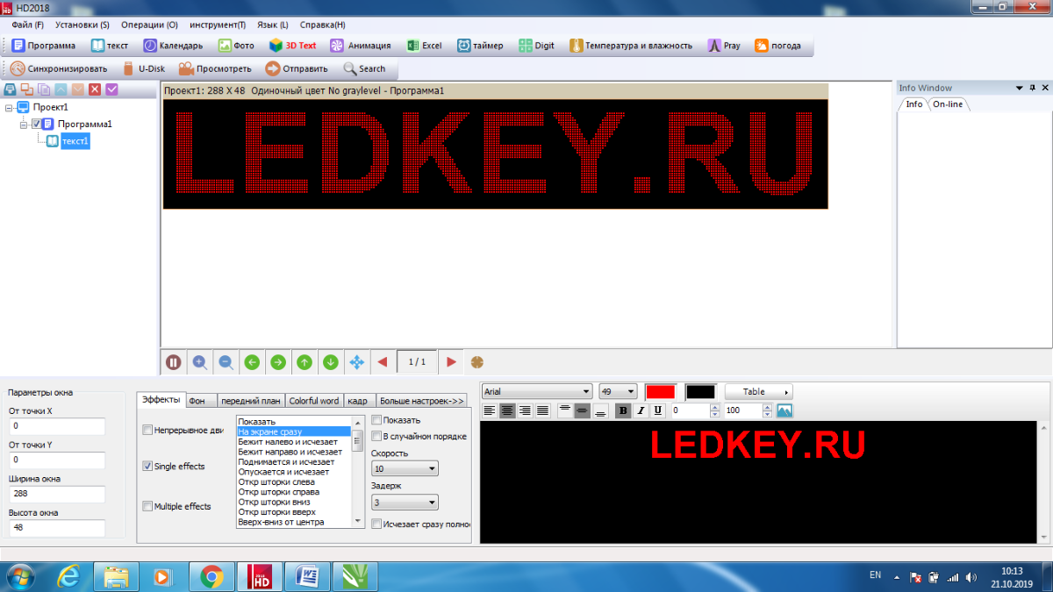Pick the red text color swatch

click(661, 392)
